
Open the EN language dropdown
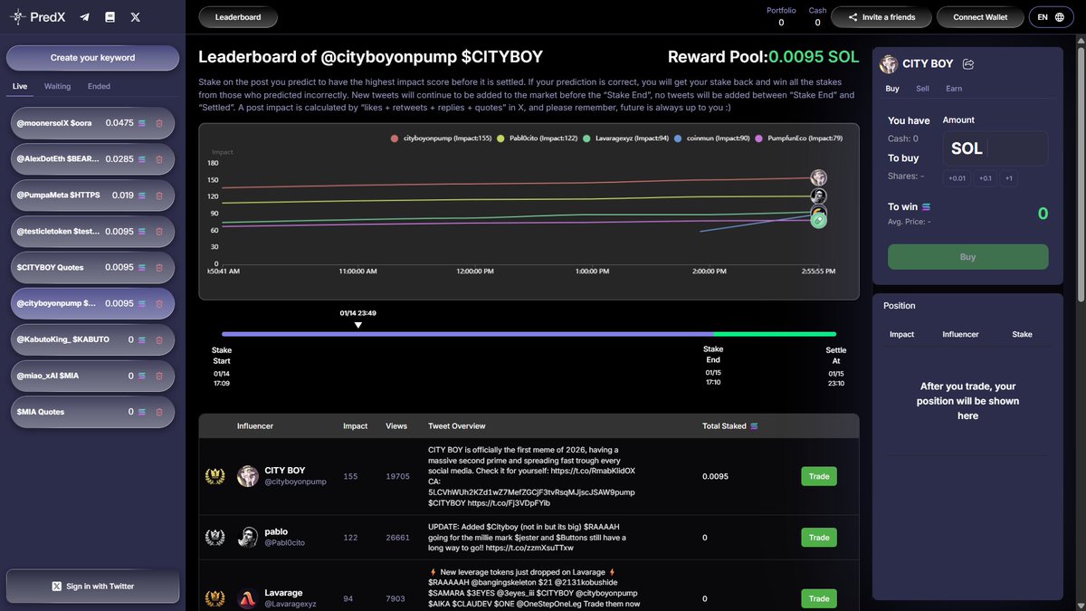click(x=1050, y=17)
